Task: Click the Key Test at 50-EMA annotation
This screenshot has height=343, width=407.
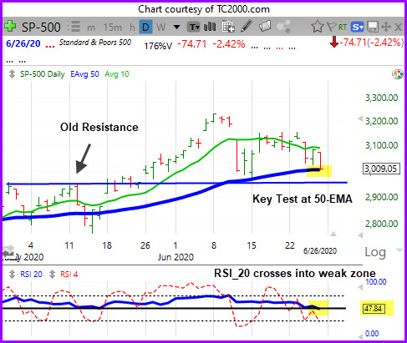Action: point(303,199)
